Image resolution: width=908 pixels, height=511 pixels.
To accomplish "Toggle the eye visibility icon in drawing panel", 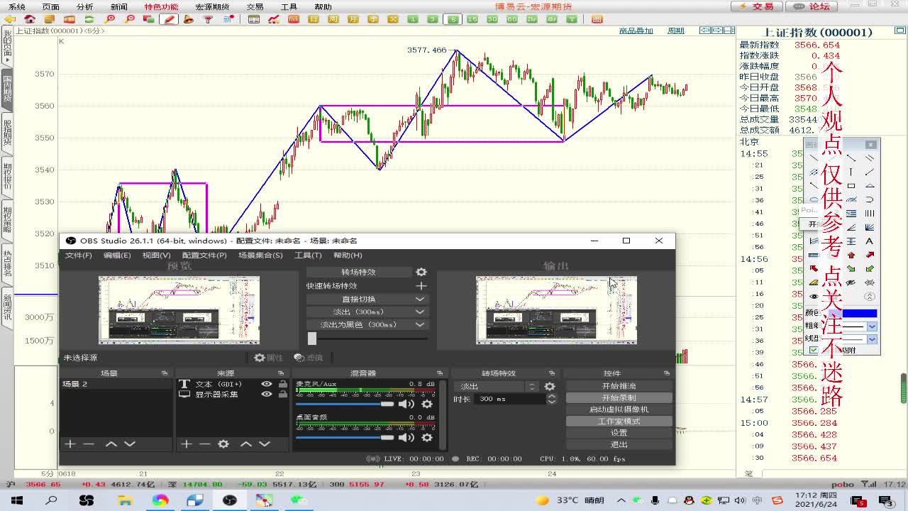I will coord(814,297).
